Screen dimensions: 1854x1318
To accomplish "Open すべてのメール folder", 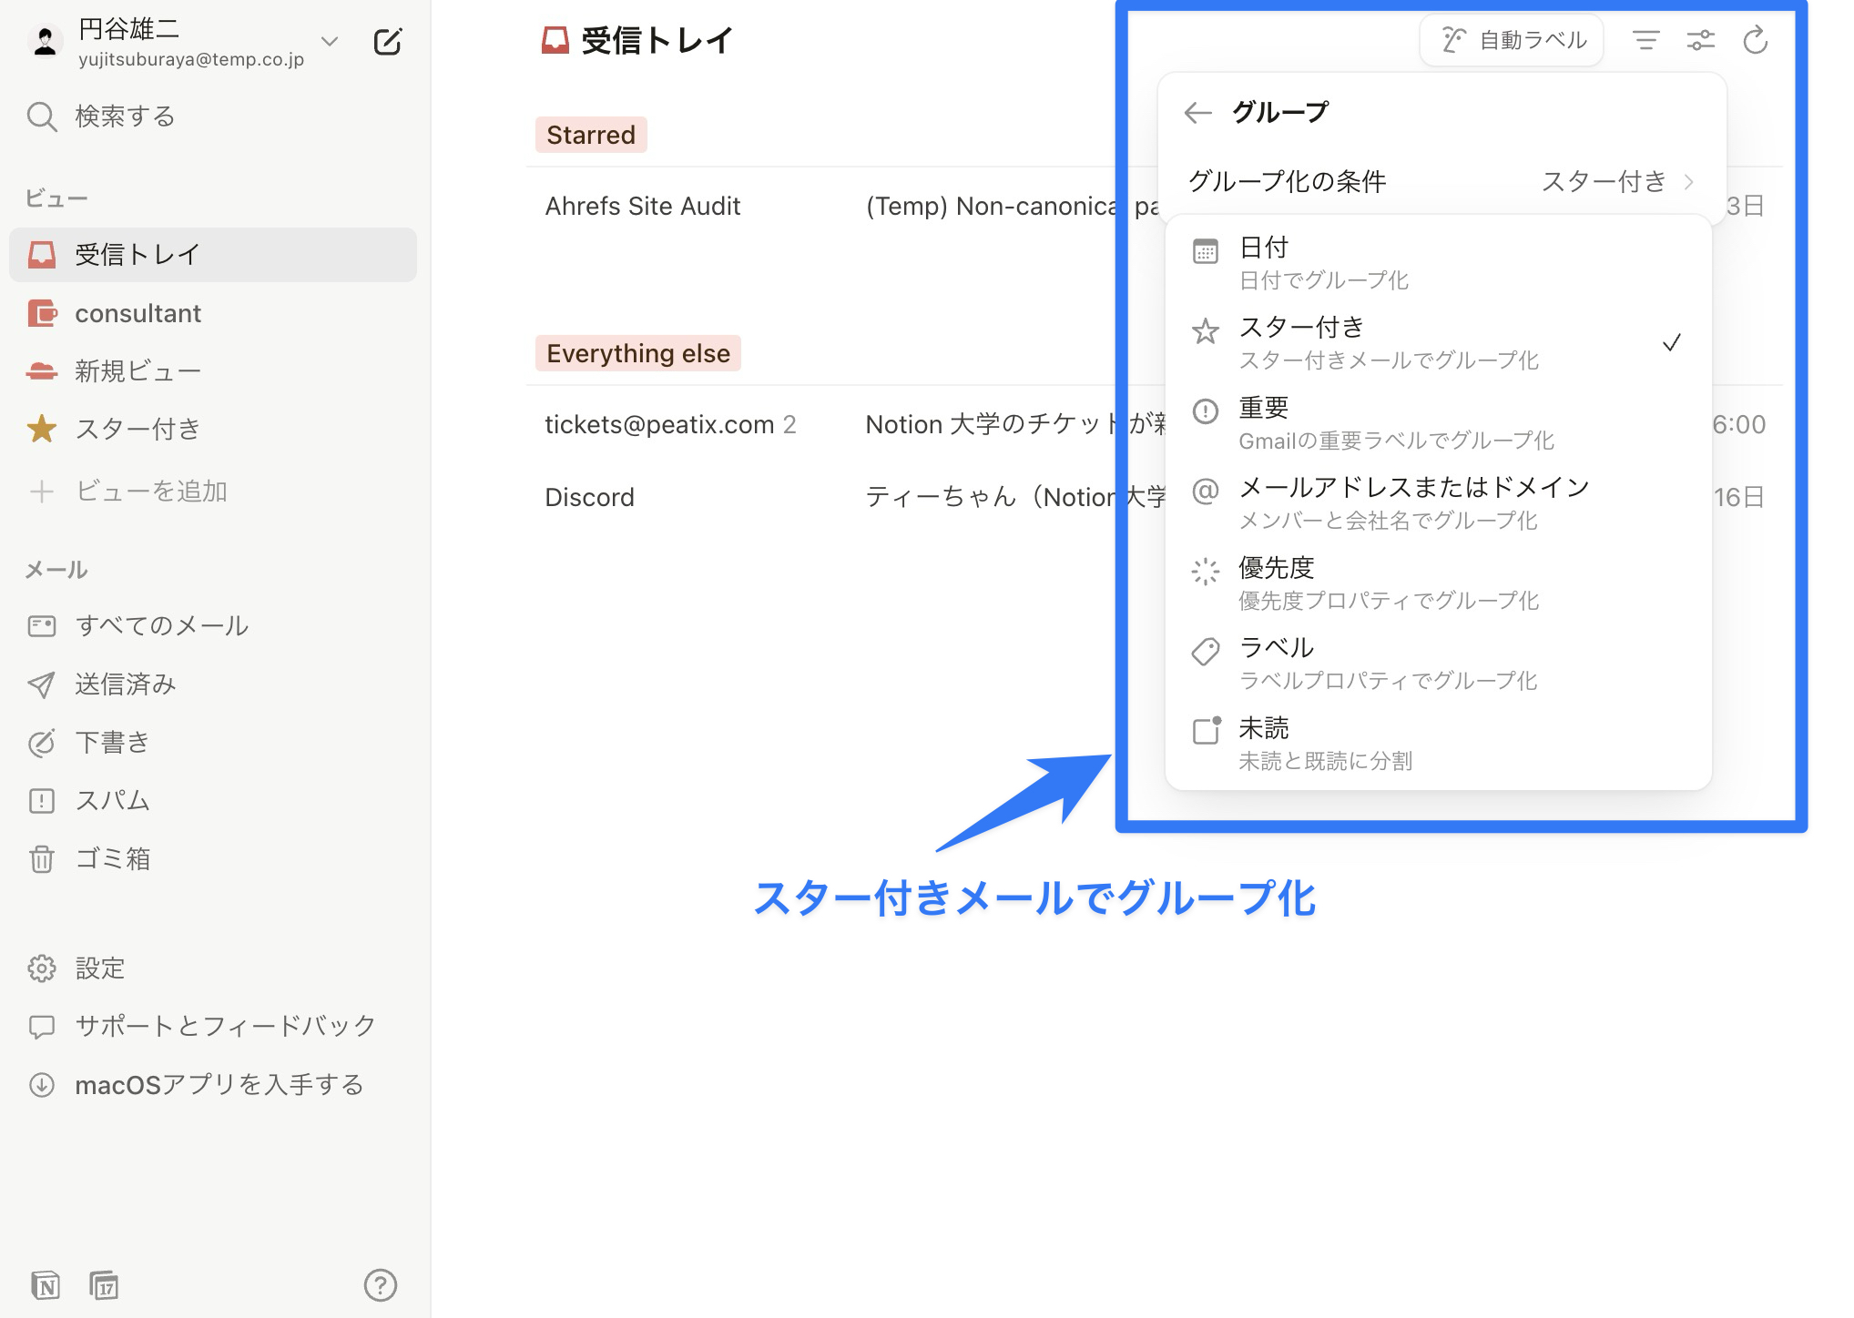I will [213, 625].
